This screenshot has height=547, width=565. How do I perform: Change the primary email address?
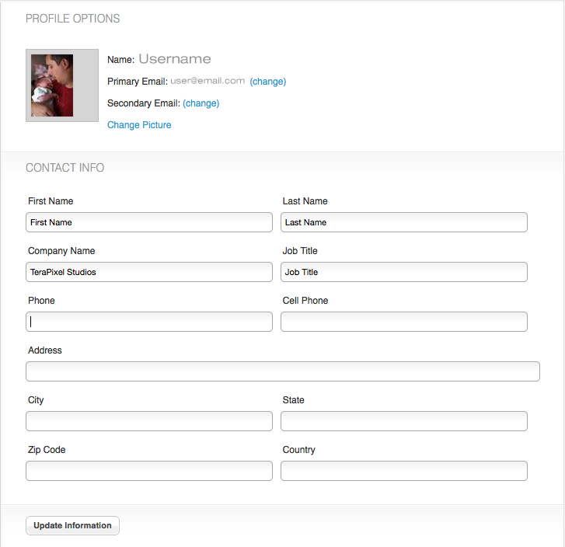[267, 82]
